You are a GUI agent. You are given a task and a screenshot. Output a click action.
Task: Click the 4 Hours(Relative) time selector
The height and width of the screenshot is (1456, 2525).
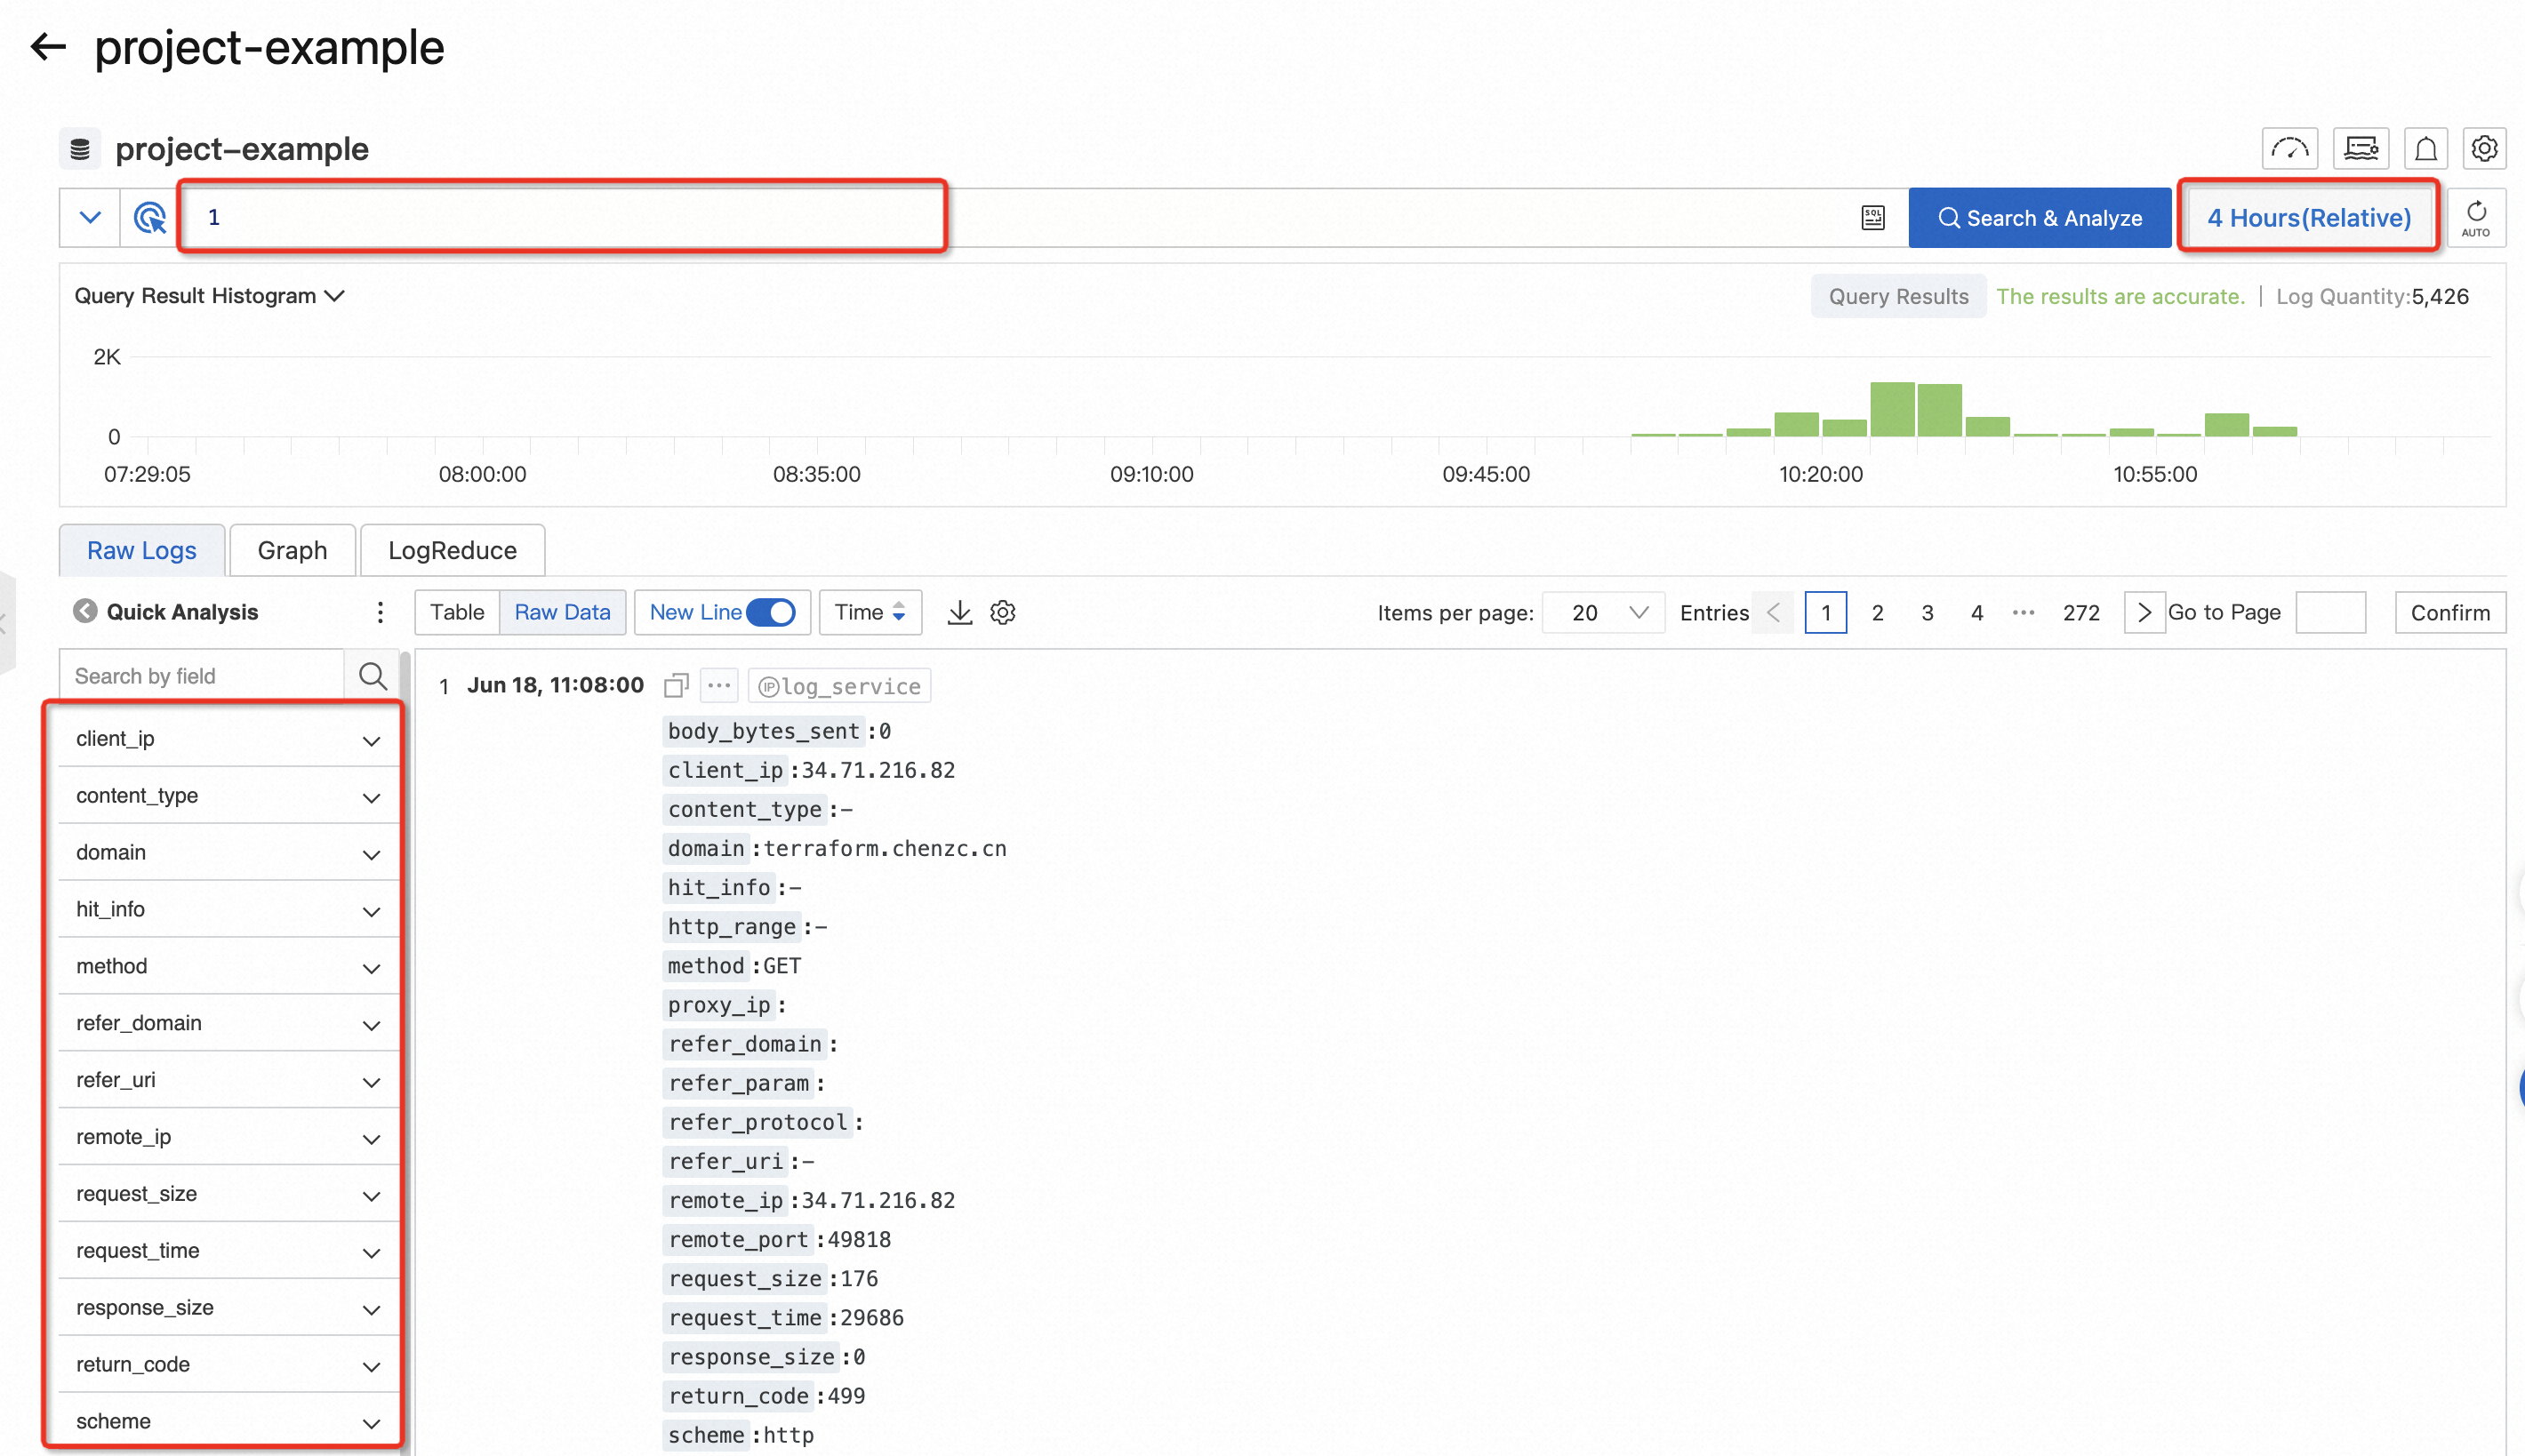tap(2308, 217)
